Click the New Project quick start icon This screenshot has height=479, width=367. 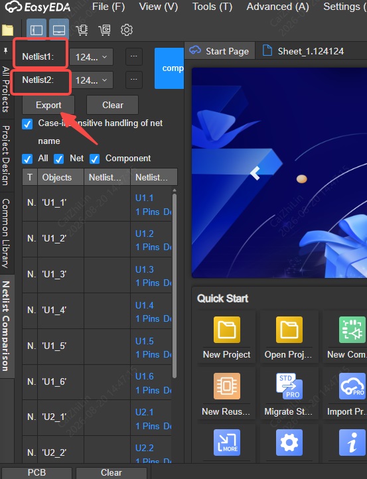click(x=227, y=330)
